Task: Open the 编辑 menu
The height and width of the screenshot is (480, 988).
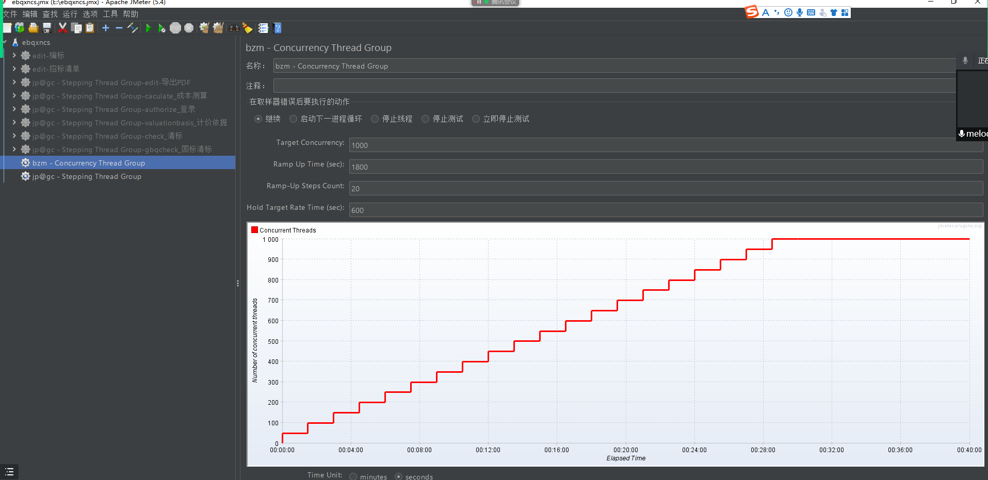Action: [30, 14]
